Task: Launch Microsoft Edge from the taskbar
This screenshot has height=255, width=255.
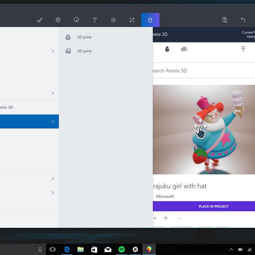Action: [67, 249]
